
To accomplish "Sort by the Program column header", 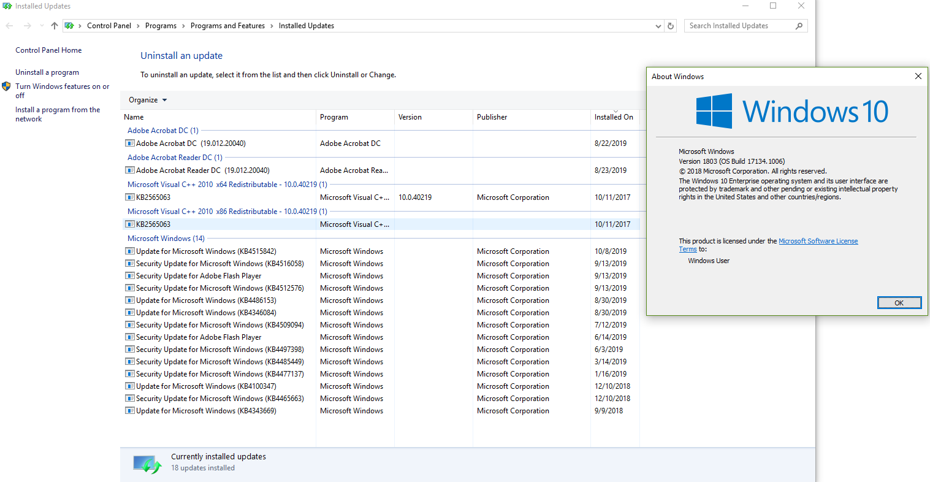I will point(334,117).
